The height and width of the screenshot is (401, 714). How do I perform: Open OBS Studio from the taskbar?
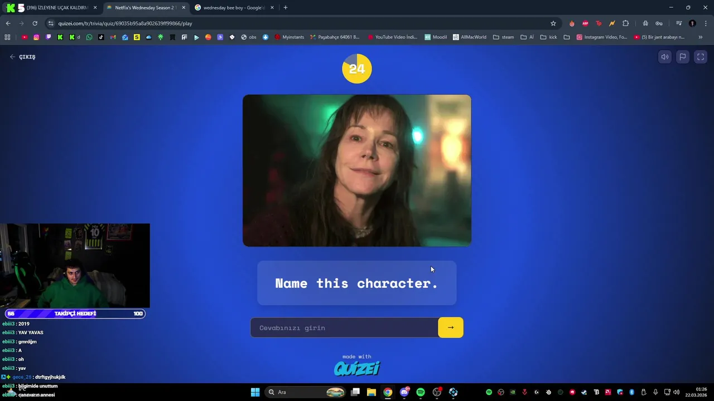(x=437, y=392)
